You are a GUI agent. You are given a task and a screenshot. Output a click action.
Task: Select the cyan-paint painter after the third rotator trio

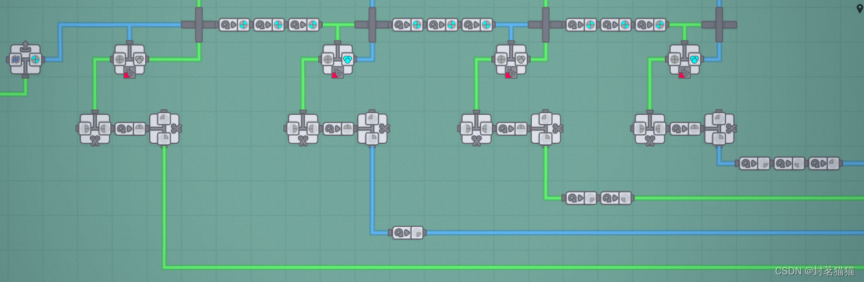[x=685, y=60]
